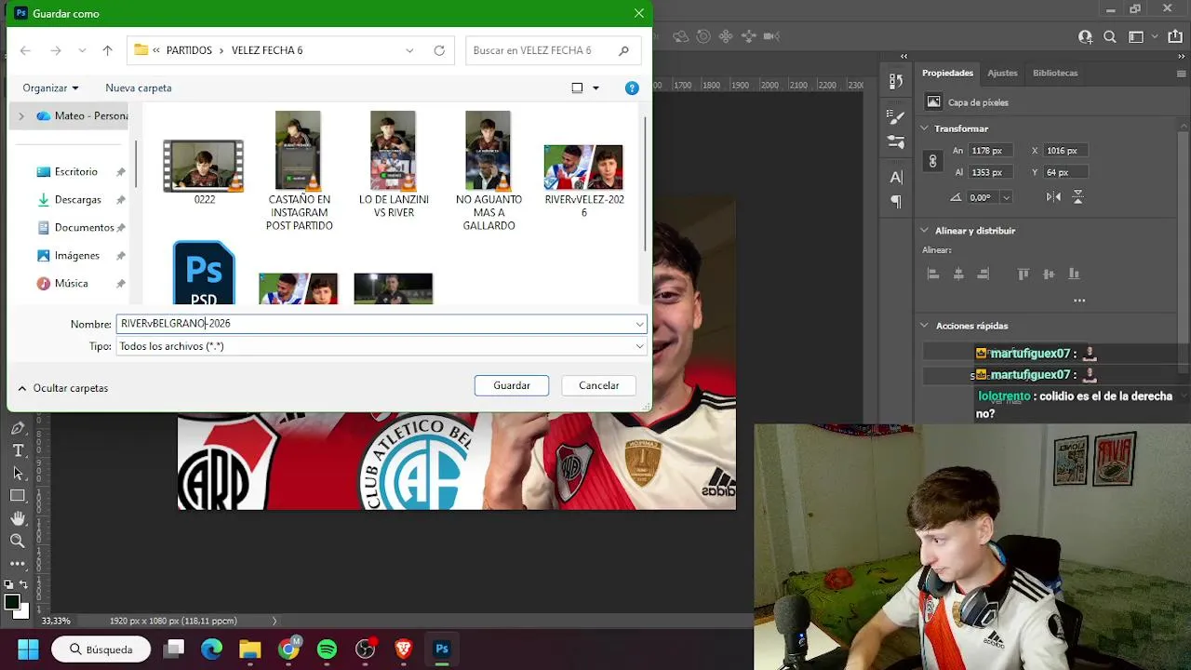1191x670 pixels.
Task: Toggle width-height link constraint
Action: [932, 161]
